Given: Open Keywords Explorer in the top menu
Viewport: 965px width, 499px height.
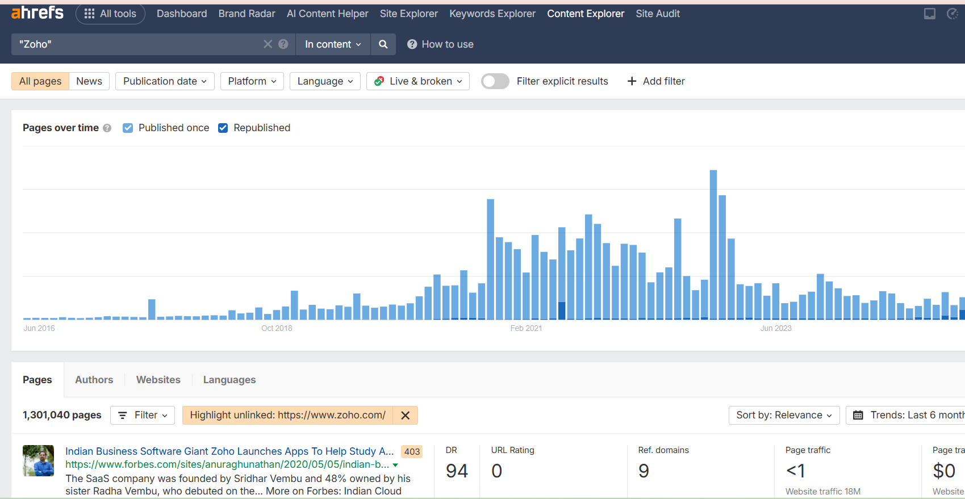Looking at the screenshot, I should (492, 14).
